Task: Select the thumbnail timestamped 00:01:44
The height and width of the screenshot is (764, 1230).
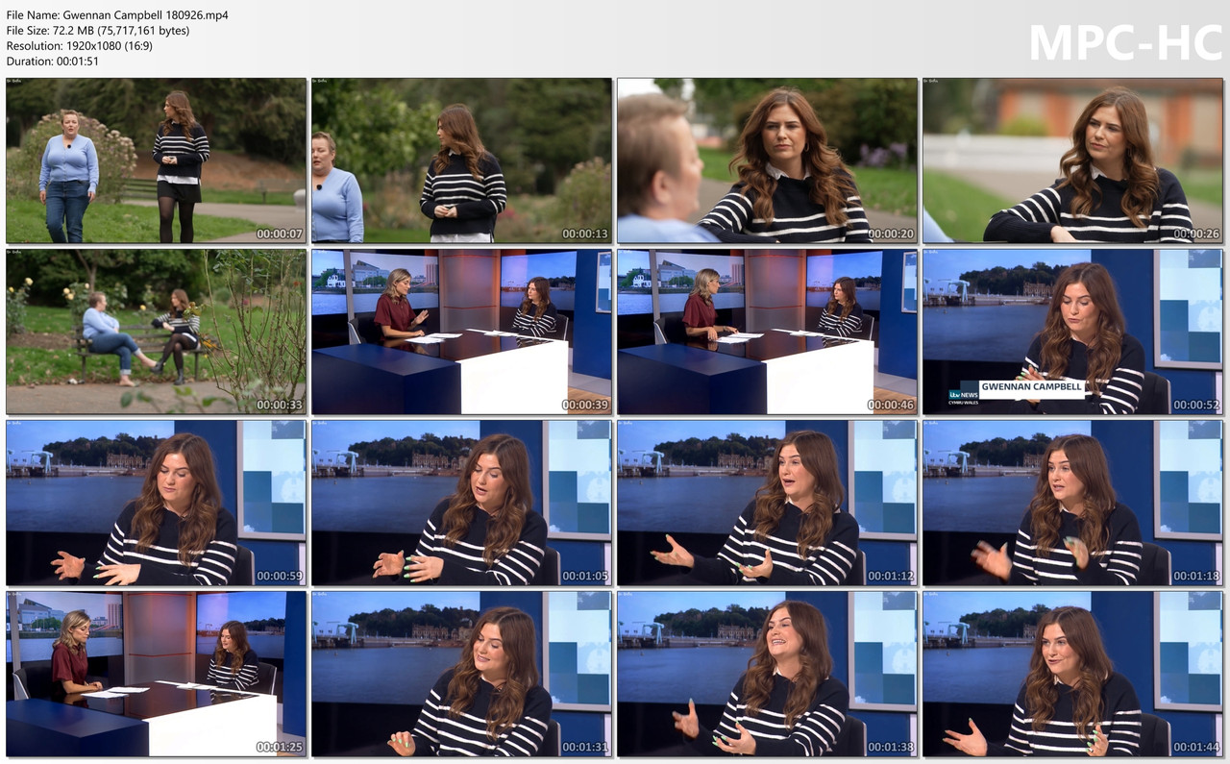Action: pyautogui.click(x=1072, y=674)
